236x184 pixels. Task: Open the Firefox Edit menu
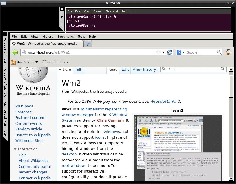(24, 37)
